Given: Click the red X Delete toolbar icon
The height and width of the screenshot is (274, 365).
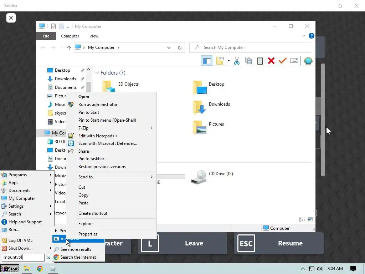Looking at the screenshot, I should 271,61.
